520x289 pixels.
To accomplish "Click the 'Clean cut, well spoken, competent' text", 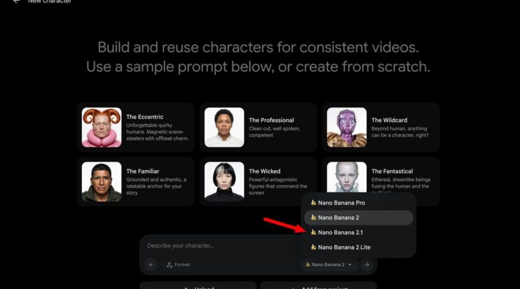I will tap(274, 132).
